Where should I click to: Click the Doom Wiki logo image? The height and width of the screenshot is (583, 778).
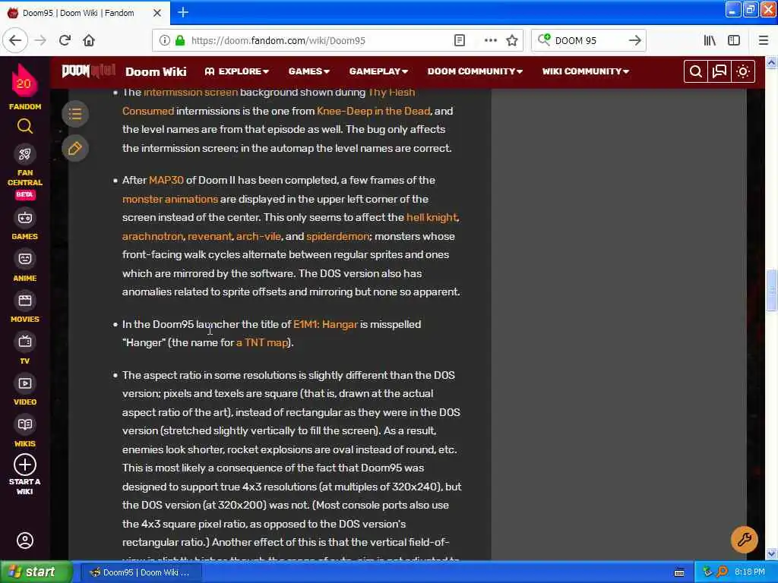click(88, 71)
